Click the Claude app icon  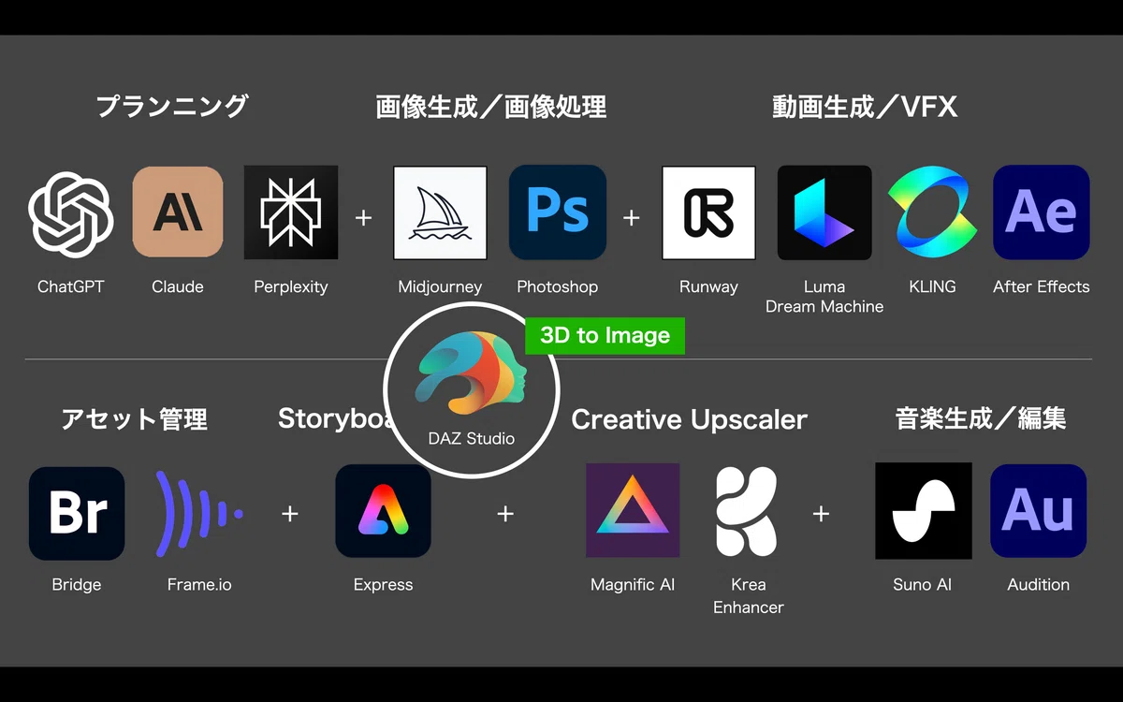pyautogui.click(x=178, y=212)
